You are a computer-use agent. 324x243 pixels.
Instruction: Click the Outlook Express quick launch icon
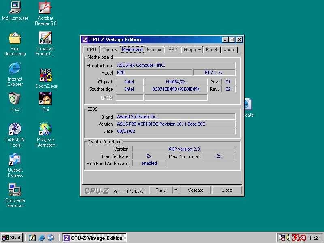(51, 238)
